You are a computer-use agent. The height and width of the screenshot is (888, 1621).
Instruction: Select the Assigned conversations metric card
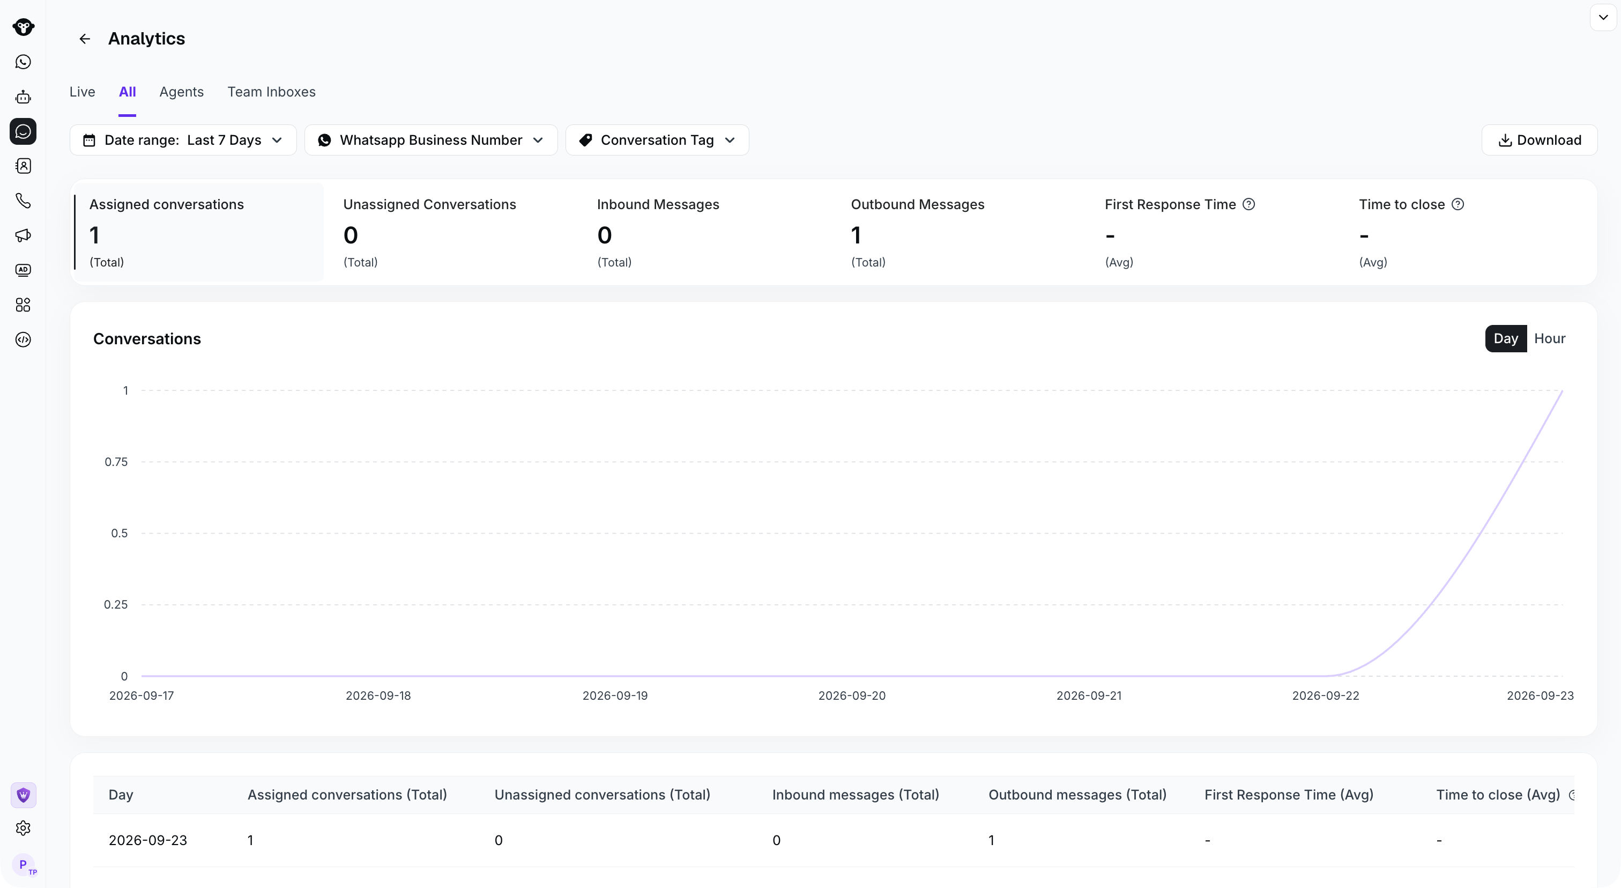(x=199, y=232)
